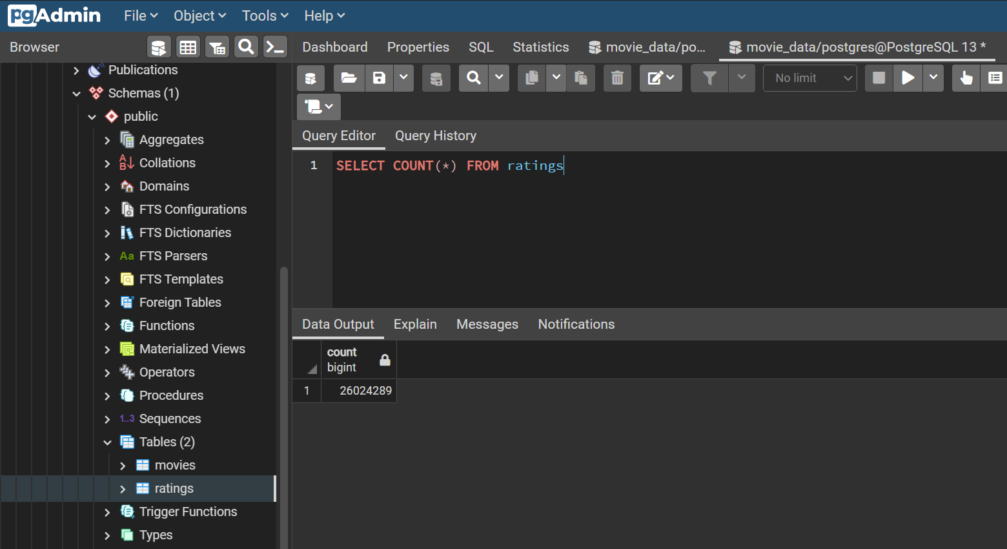Open the Copy options dropdown arrow

[556, 78]
